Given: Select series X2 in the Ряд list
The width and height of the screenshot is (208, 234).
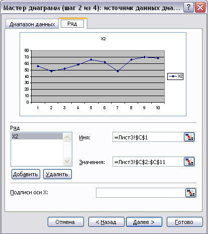Looking at the screenshot, I should (x=37, y=136).
